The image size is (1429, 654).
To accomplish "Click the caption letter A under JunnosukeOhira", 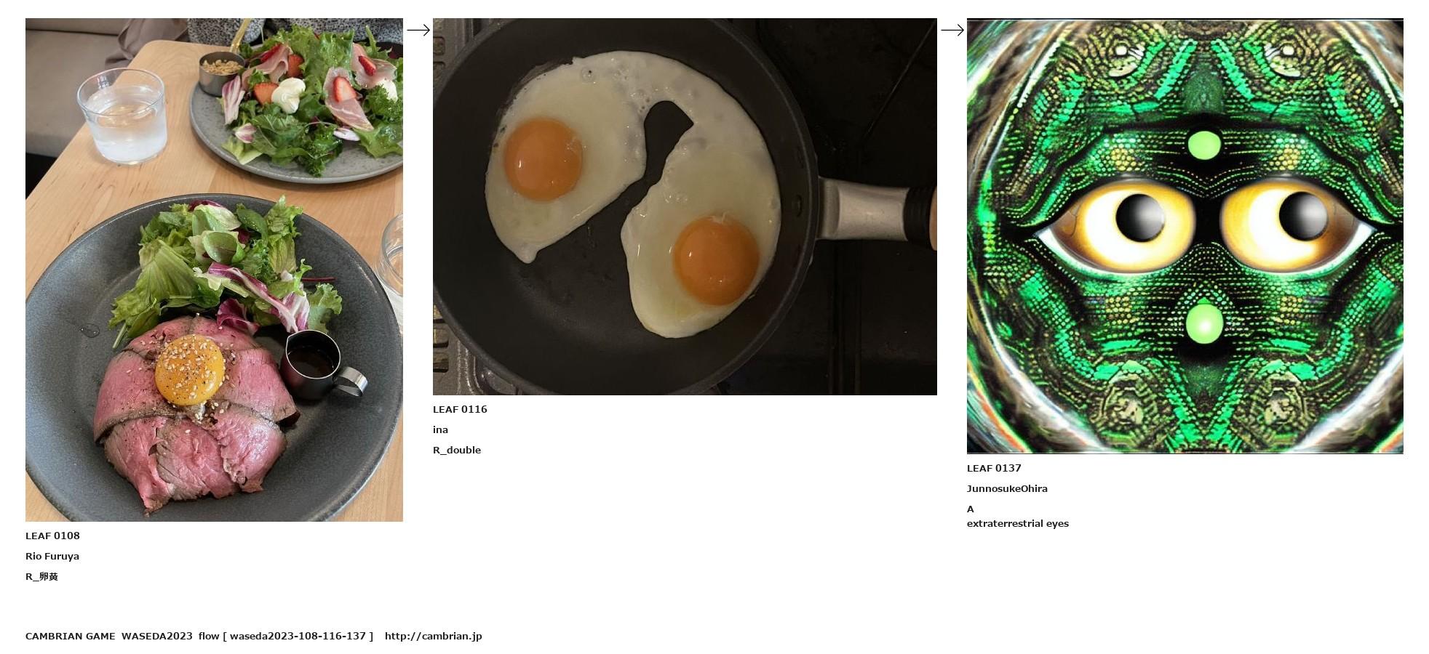I will (x=971, y=509).
